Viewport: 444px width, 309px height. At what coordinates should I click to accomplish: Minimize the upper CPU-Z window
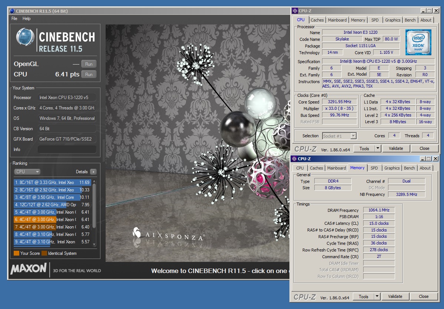point(423,11)
